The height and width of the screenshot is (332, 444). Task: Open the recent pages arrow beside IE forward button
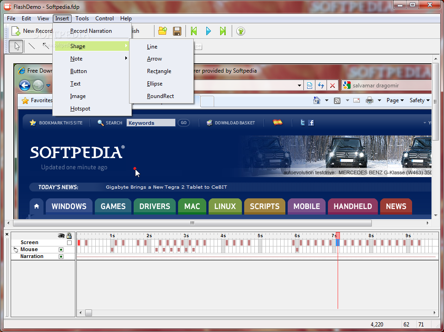click(48, 86)
